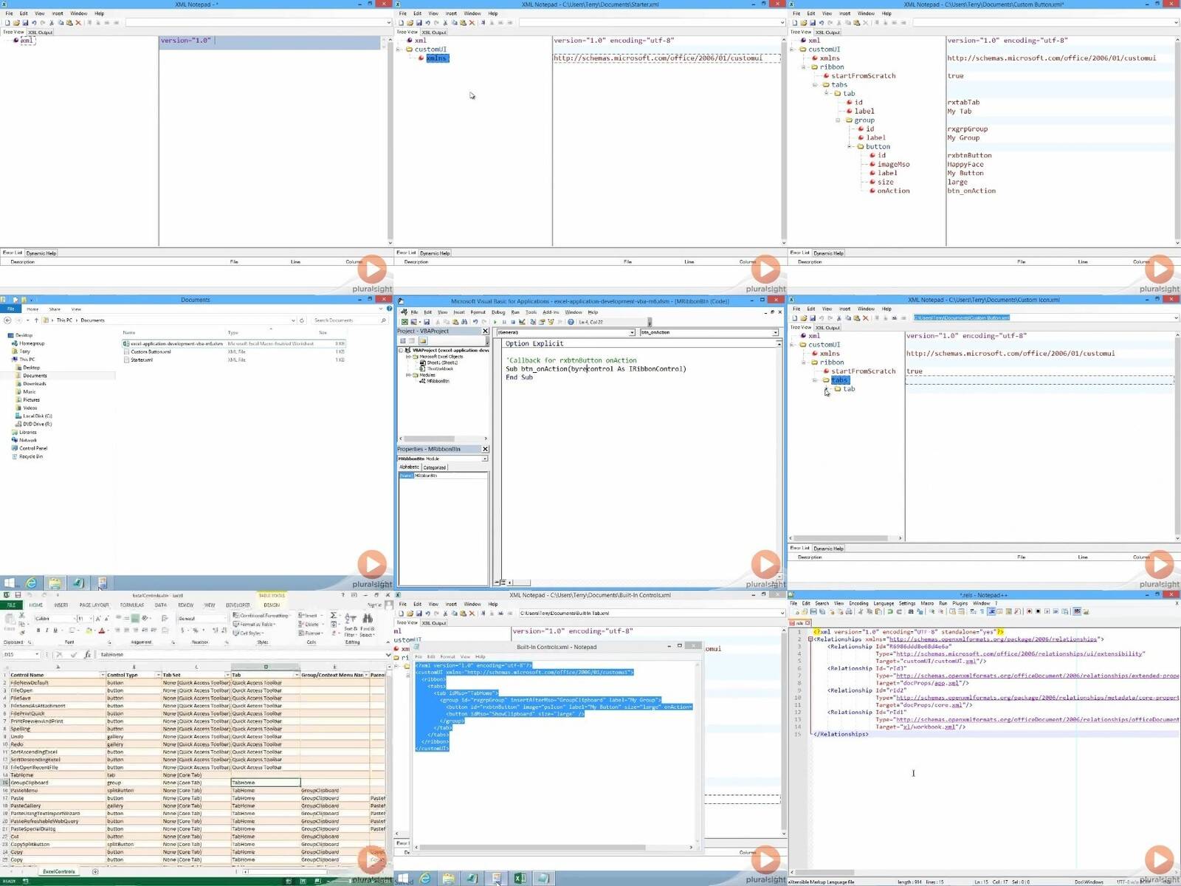The height and width of the screenshot is (886, 1181).
Task: Toggle Italic in Excel Font group
Action: tap(47, 631)
